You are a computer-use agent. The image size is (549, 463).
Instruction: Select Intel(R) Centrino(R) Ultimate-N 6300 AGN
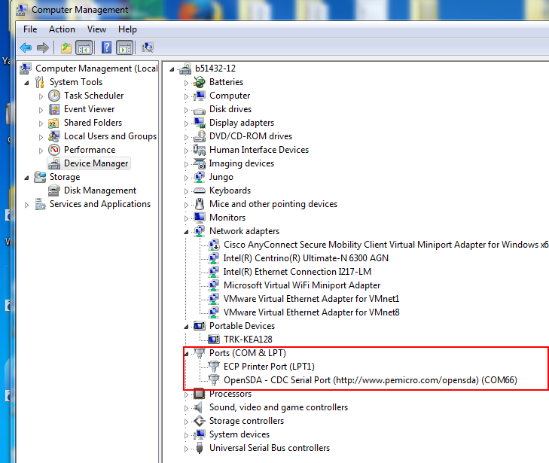[x=306, y=258]
